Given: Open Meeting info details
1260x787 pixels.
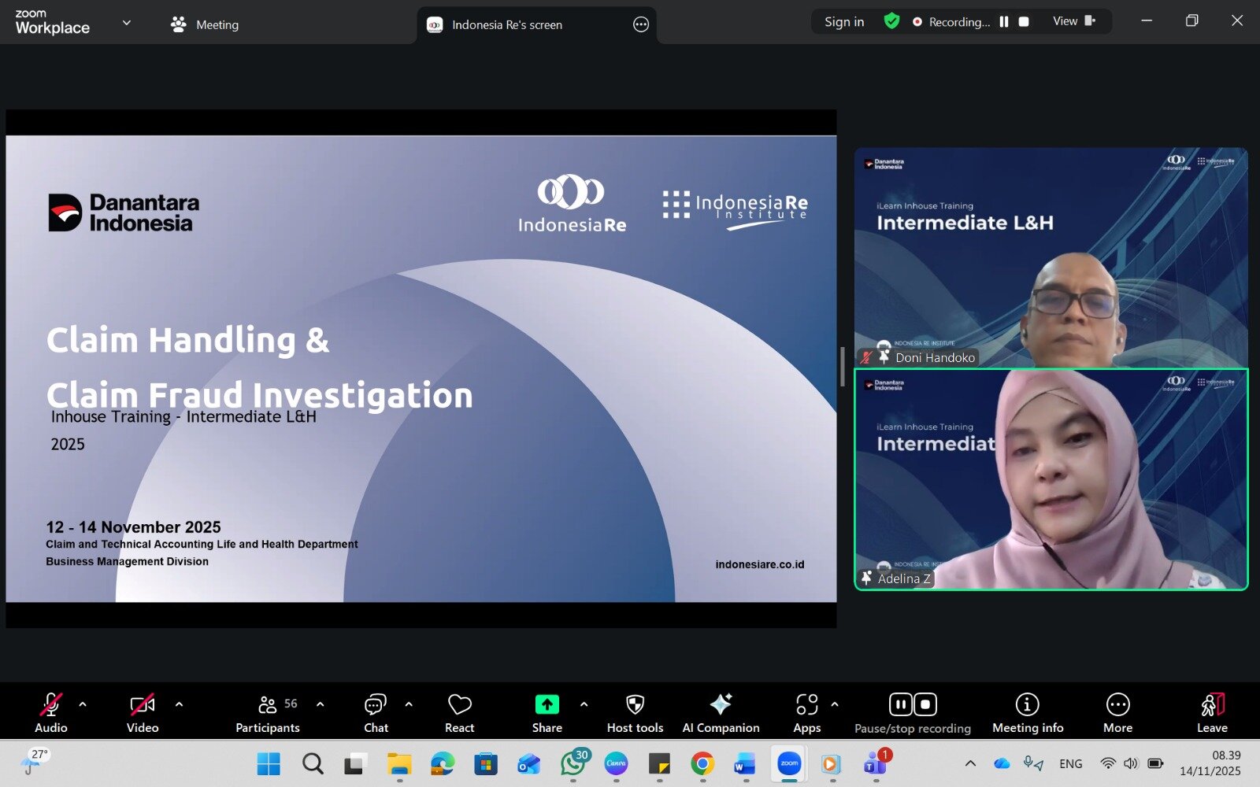Looking at the screenshot, I should 1027,712.
